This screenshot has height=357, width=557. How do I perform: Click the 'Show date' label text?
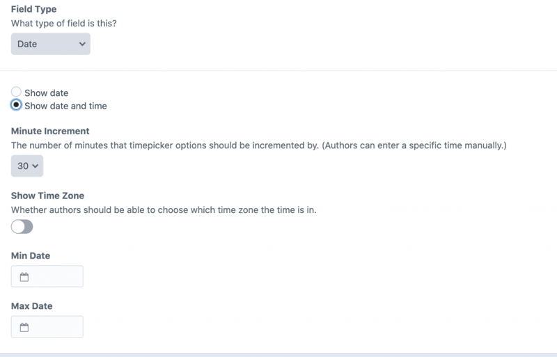point(46,93)
